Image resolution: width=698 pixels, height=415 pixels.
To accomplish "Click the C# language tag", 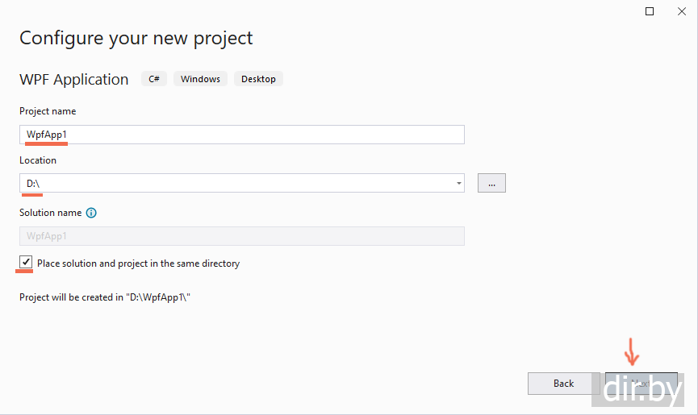I will (x=154, y=79).
